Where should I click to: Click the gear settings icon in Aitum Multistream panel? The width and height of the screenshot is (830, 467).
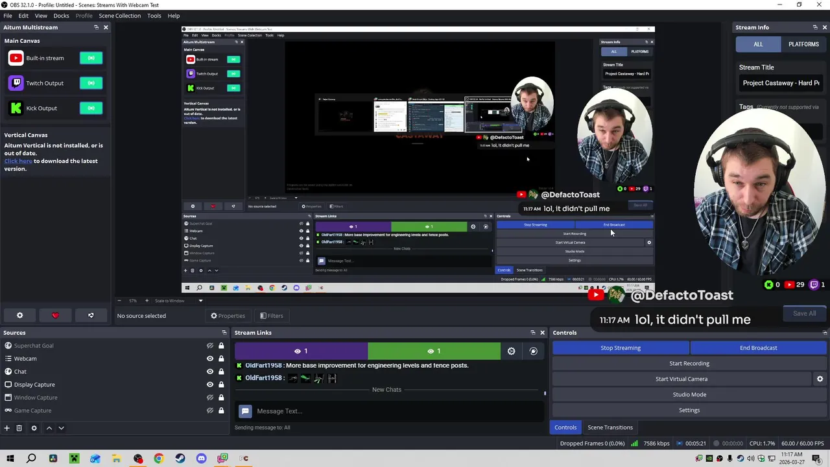19,315
